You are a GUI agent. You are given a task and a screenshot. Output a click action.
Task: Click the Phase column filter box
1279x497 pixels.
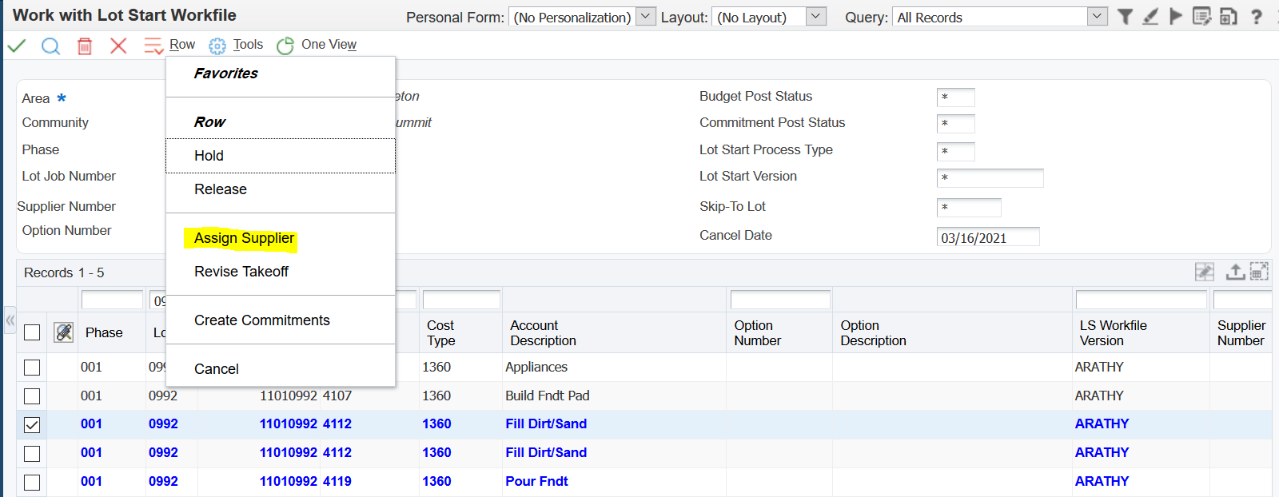pos(112,300)
